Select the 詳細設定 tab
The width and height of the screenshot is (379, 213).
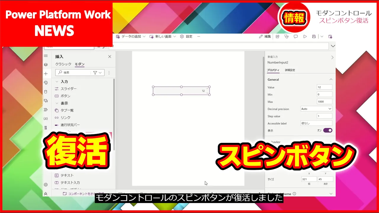pos(290,70)
